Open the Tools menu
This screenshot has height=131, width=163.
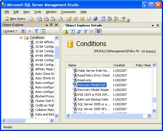(38, 12)
